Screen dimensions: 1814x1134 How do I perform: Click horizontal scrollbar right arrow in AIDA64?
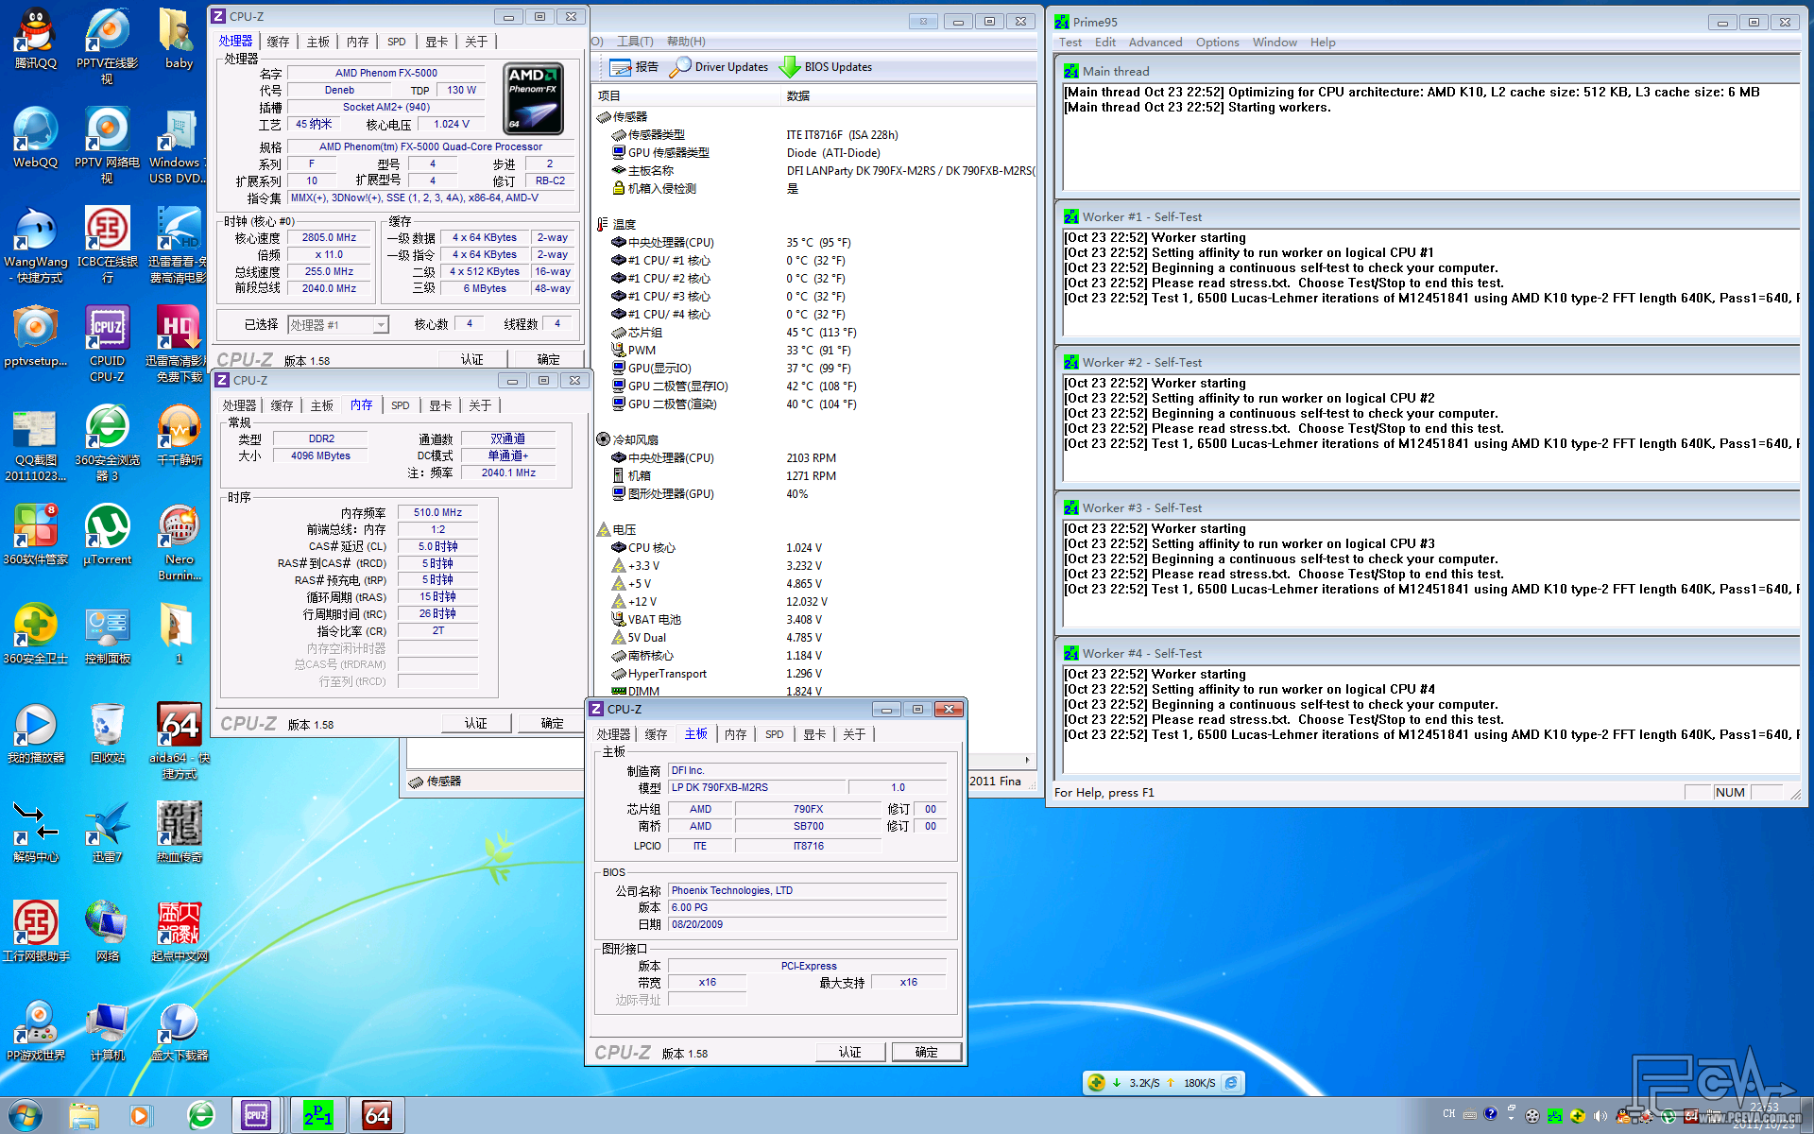pos(1027,760)
